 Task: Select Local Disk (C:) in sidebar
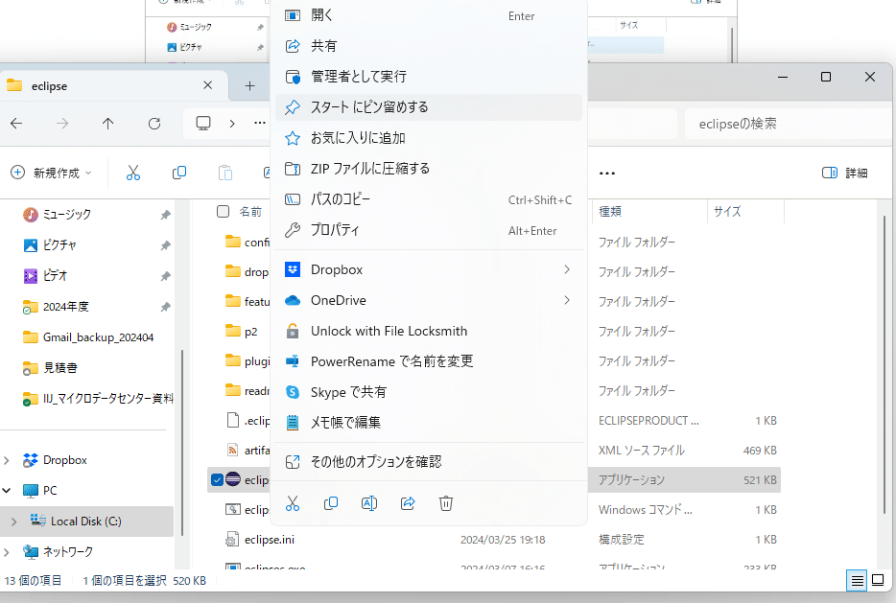tap(87, 522)
